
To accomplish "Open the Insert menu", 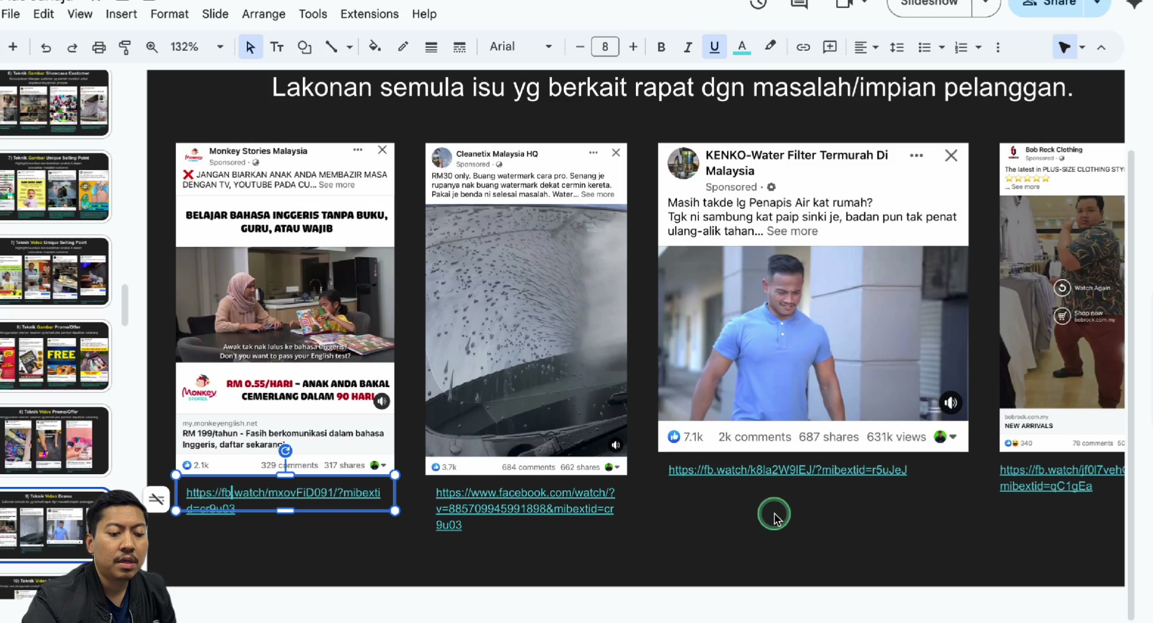I will click(x=121, y=14).
